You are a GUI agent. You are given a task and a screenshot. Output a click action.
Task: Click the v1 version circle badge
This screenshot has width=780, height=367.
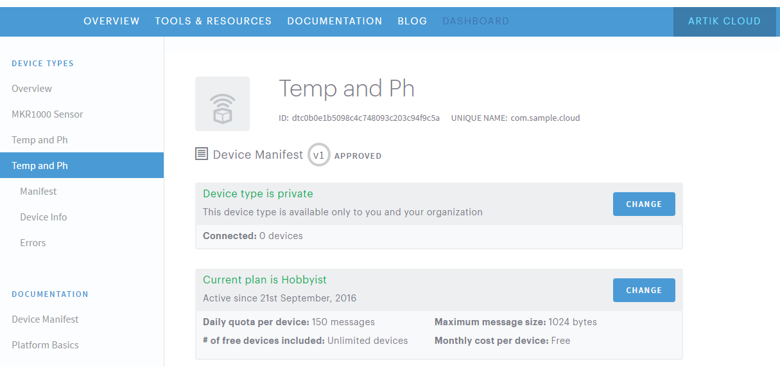pos(318,155)
